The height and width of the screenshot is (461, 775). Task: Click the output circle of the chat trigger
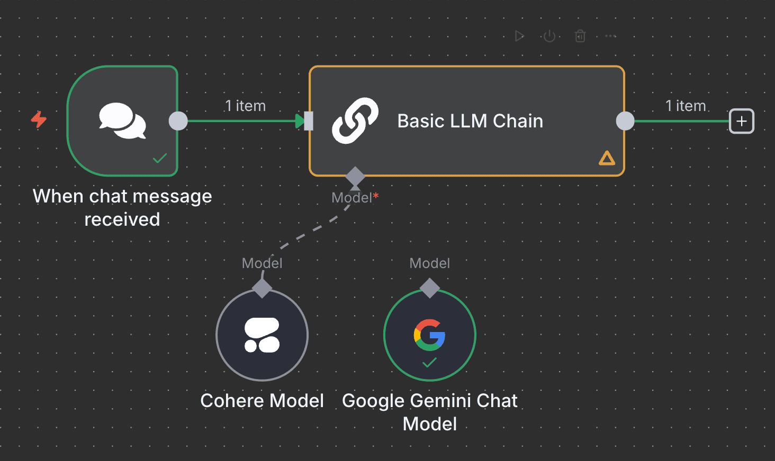pyautogui.click(x=178, y=121)
